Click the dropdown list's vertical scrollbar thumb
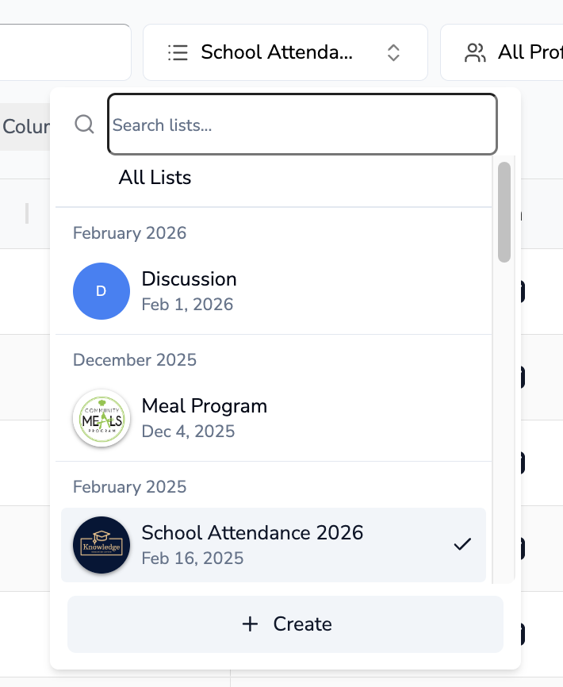The image size is (563, 687). click(504, 212)
